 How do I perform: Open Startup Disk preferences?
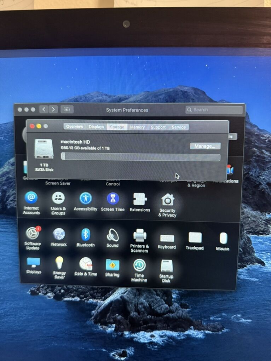(x=166, y=266)
